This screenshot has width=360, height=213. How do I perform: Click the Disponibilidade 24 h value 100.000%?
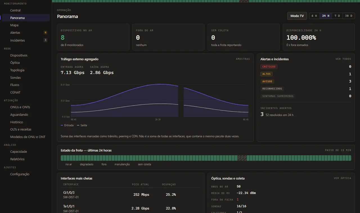pos(301,37)
